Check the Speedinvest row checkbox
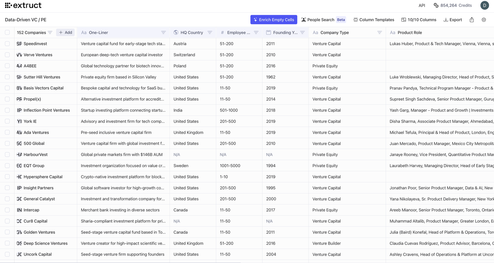Image resolution: width=494 pixels, height=263 pixels. pyautogui.click(x=7, y=44)
